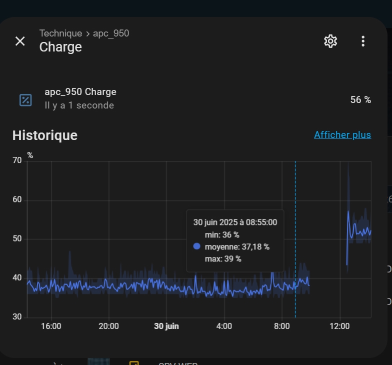Click the blue moyenne dot in tooltip
The image size is (392, 365).
[196, 246]
